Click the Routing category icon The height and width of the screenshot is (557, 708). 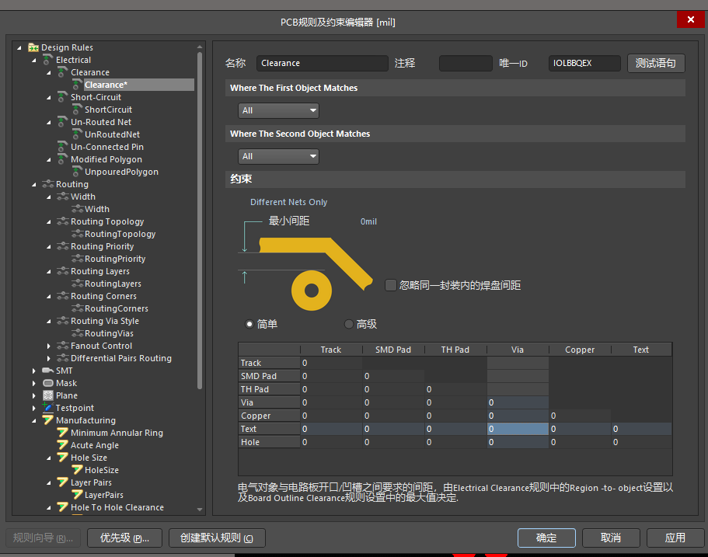click(x=48, y=183)
